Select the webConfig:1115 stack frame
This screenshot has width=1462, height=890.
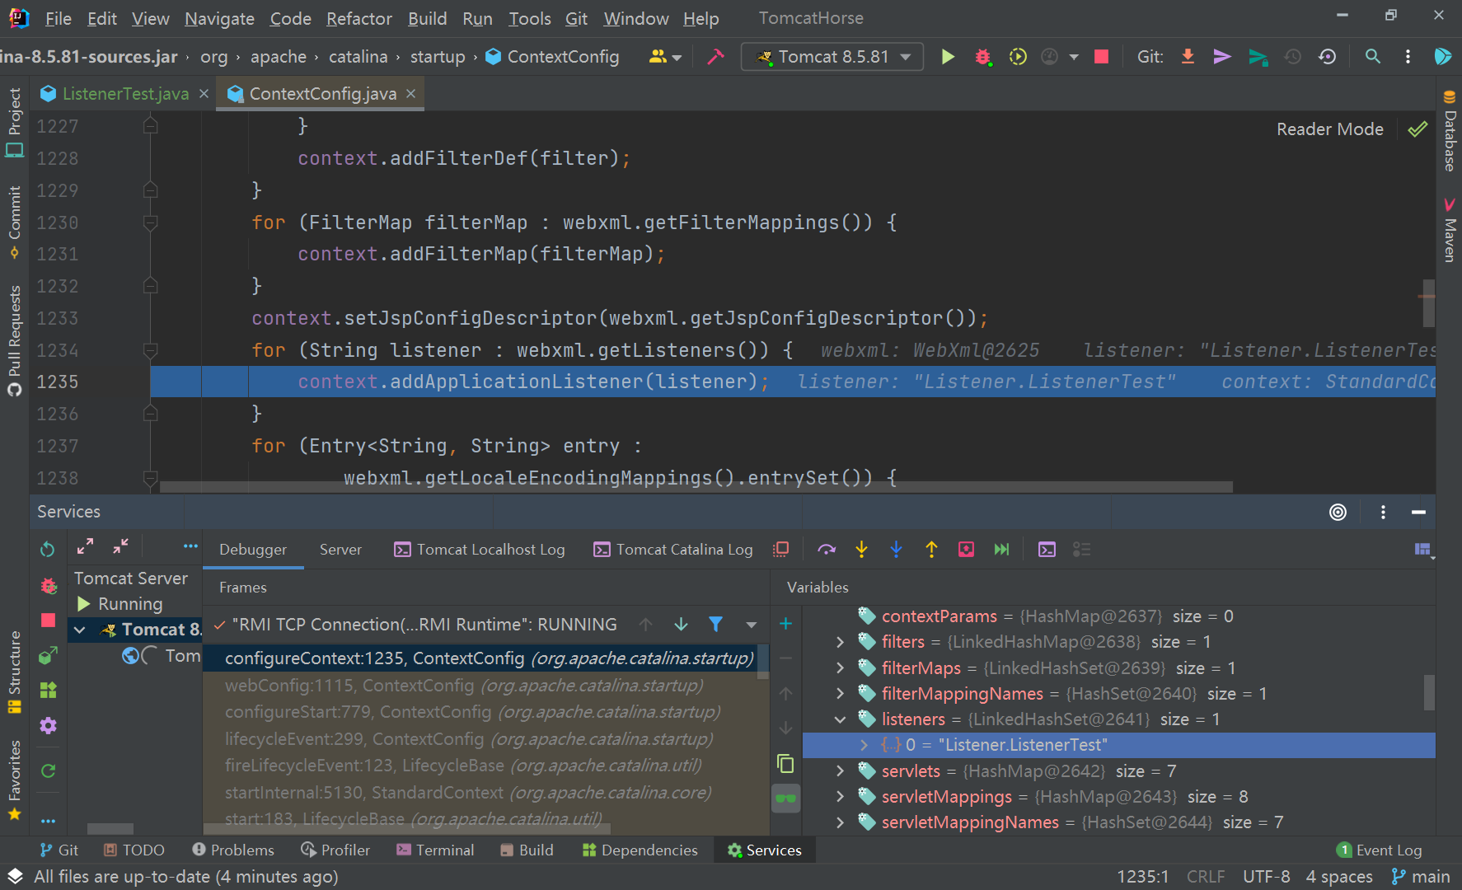[463, 686]
